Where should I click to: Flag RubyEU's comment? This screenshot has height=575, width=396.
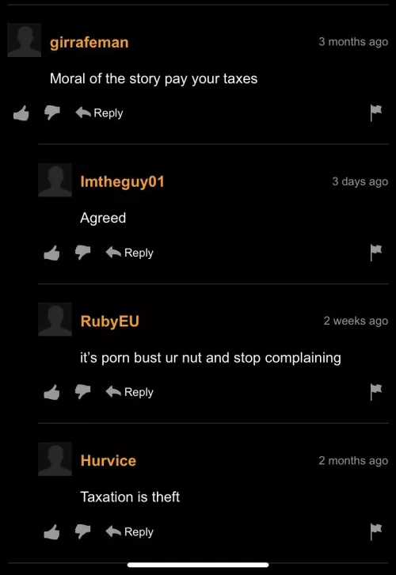coord(376,392)
